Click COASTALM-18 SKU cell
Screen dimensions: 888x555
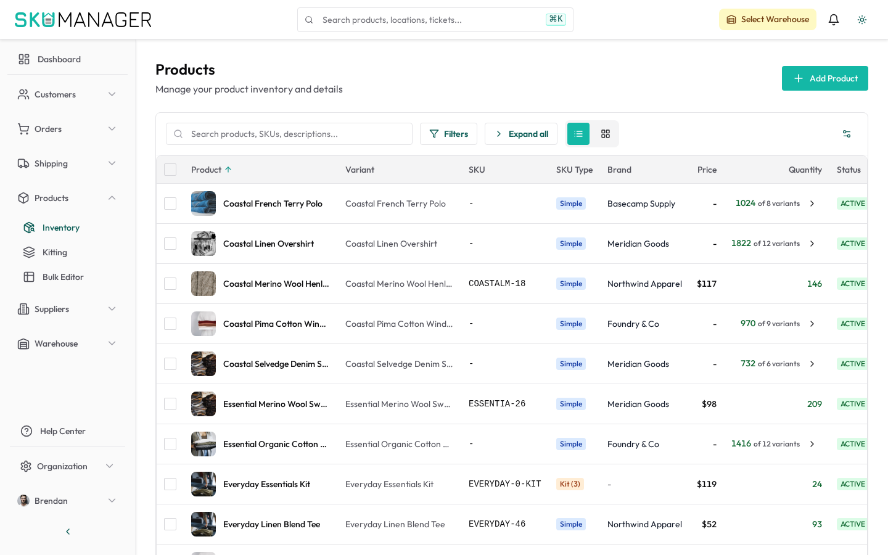point(497,284)
